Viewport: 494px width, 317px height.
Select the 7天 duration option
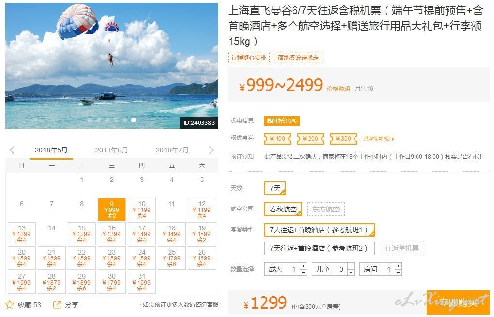click(x=275, y=188)
